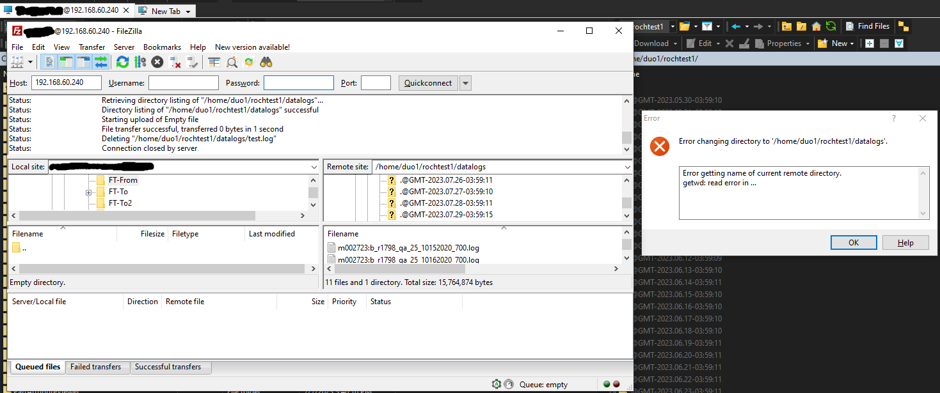Click the refresh file lists icon
The image size is (940, 393).
coord(122,62)
